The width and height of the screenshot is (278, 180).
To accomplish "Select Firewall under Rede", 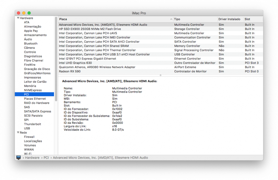I will 29,137.
